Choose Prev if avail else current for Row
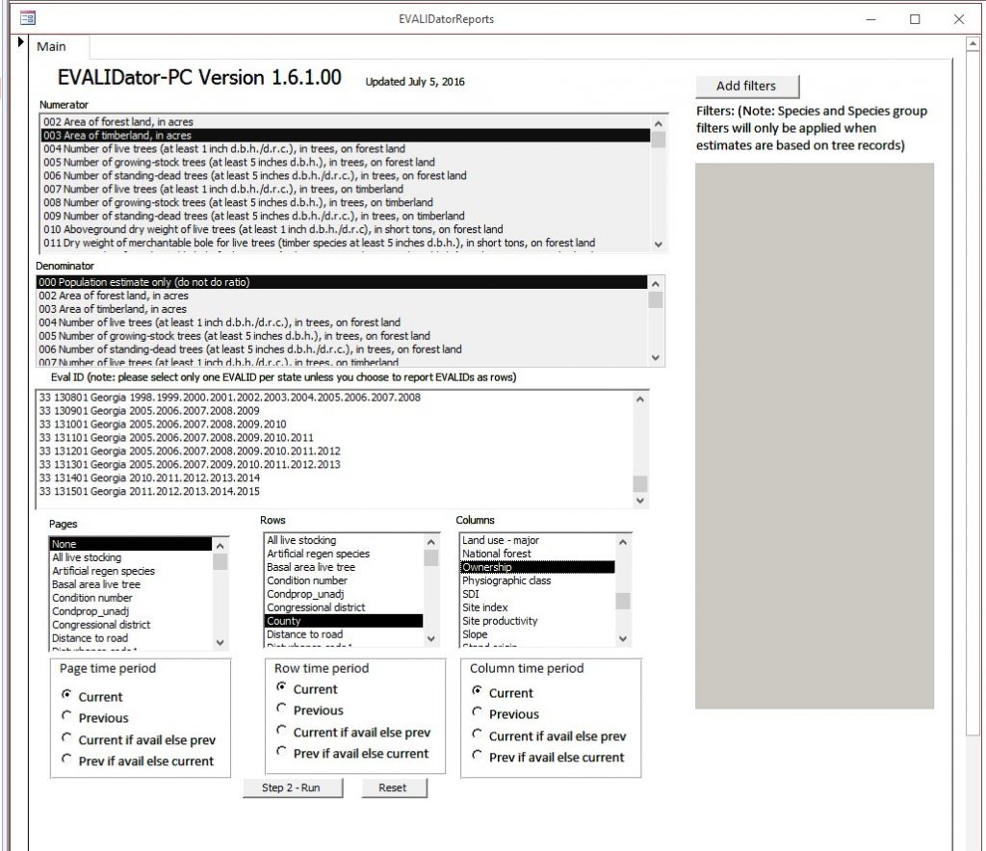The height and width of the screenshot is (851, 986). tap(281, 752)
